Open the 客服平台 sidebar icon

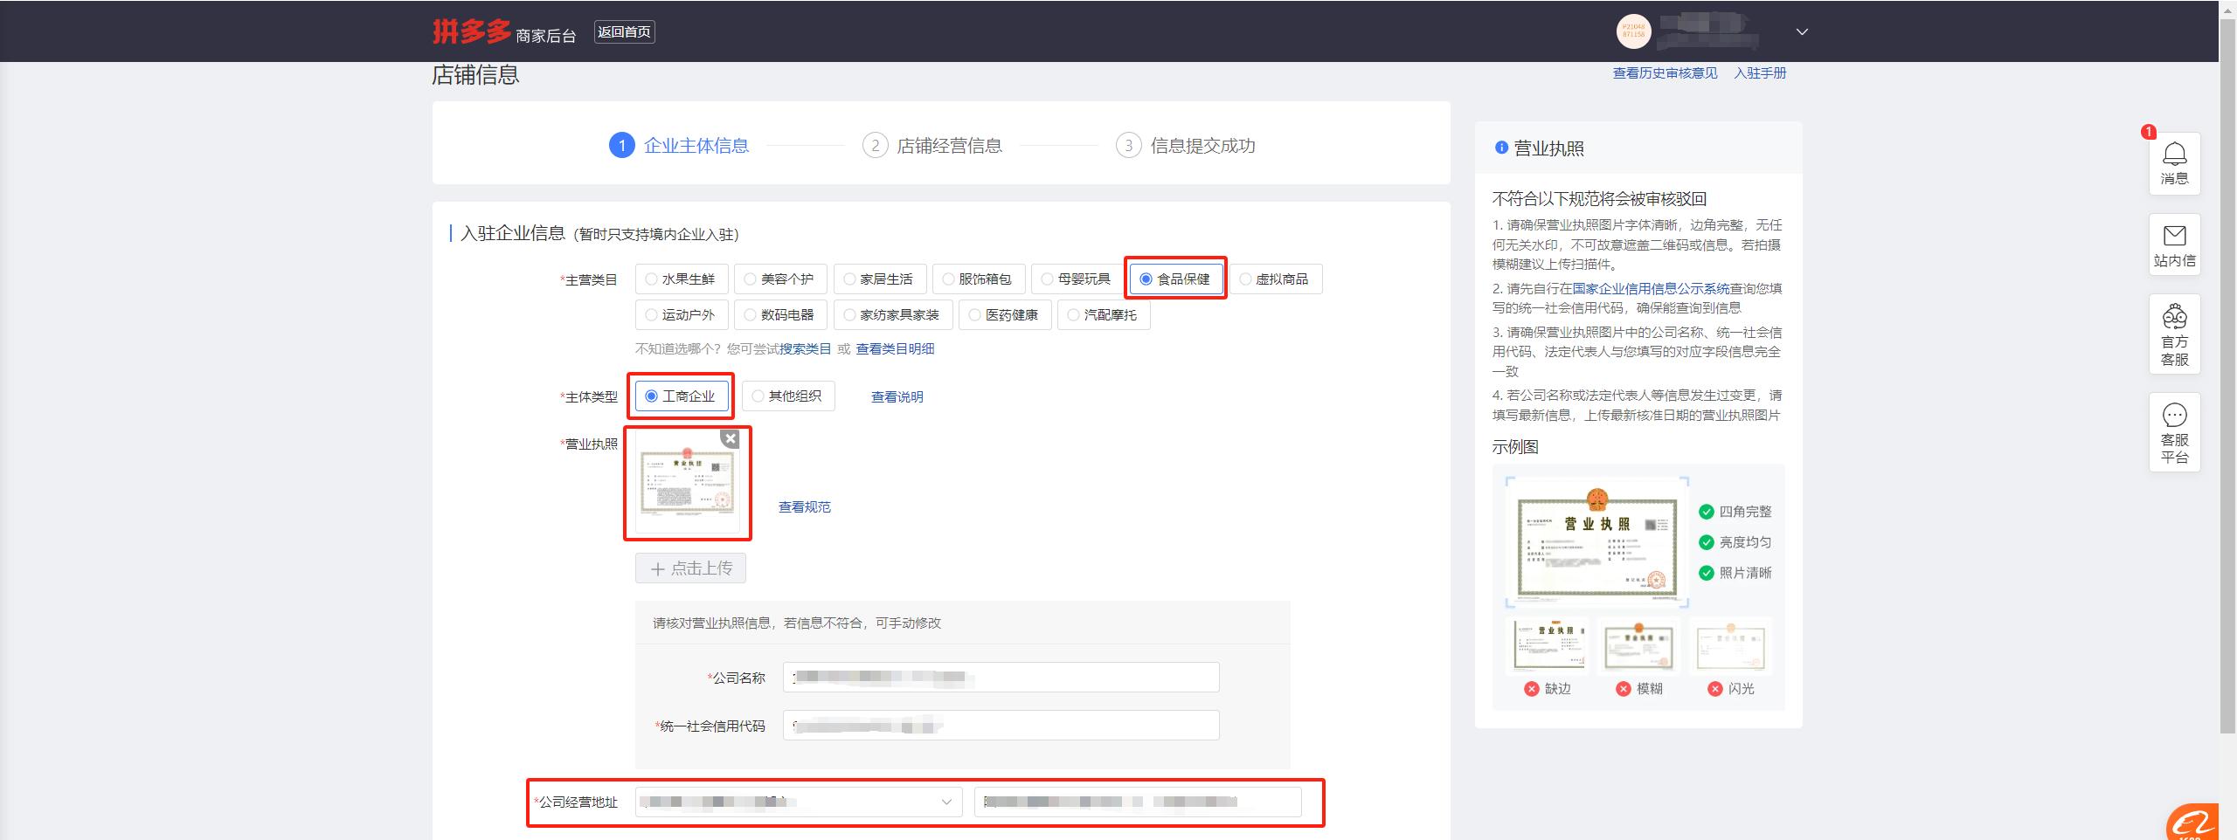[2175, 431]
